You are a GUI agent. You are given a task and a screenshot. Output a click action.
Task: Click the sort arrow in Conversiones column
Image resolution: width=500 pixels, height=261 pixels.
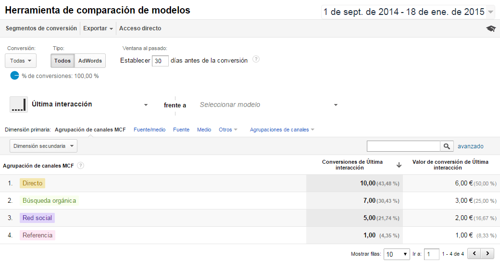coord(399,165)
